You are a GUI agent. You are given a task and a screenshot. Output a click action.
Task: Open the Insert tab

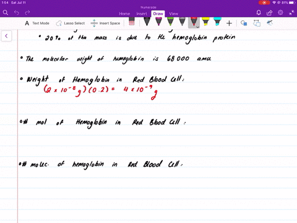pos(142,14)
